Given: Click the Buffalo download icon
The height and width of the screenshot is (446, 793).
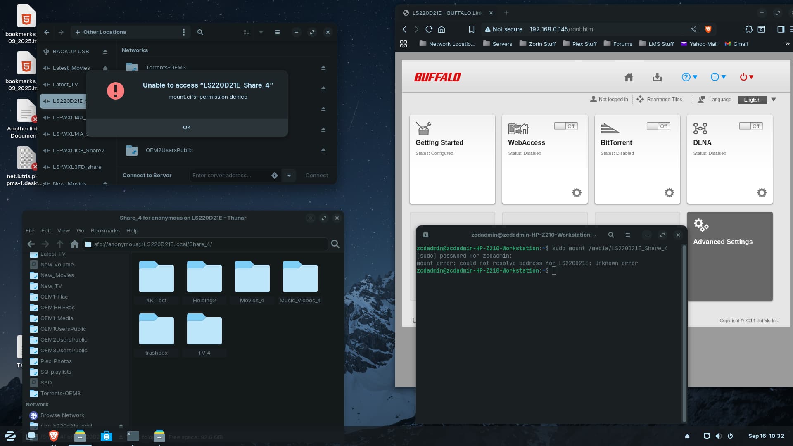Looking at the screenshot, I should point(657,77).
